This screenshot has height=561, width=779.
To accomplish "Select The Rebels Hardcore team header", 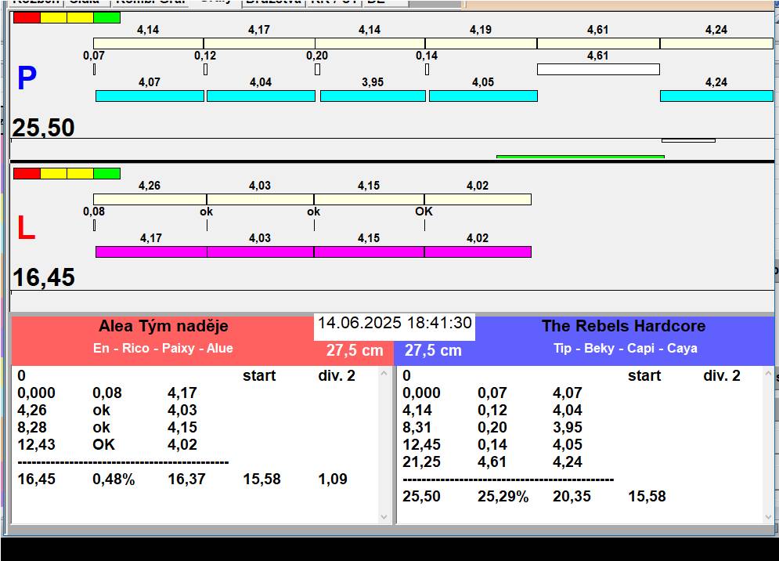I will 623,327.
